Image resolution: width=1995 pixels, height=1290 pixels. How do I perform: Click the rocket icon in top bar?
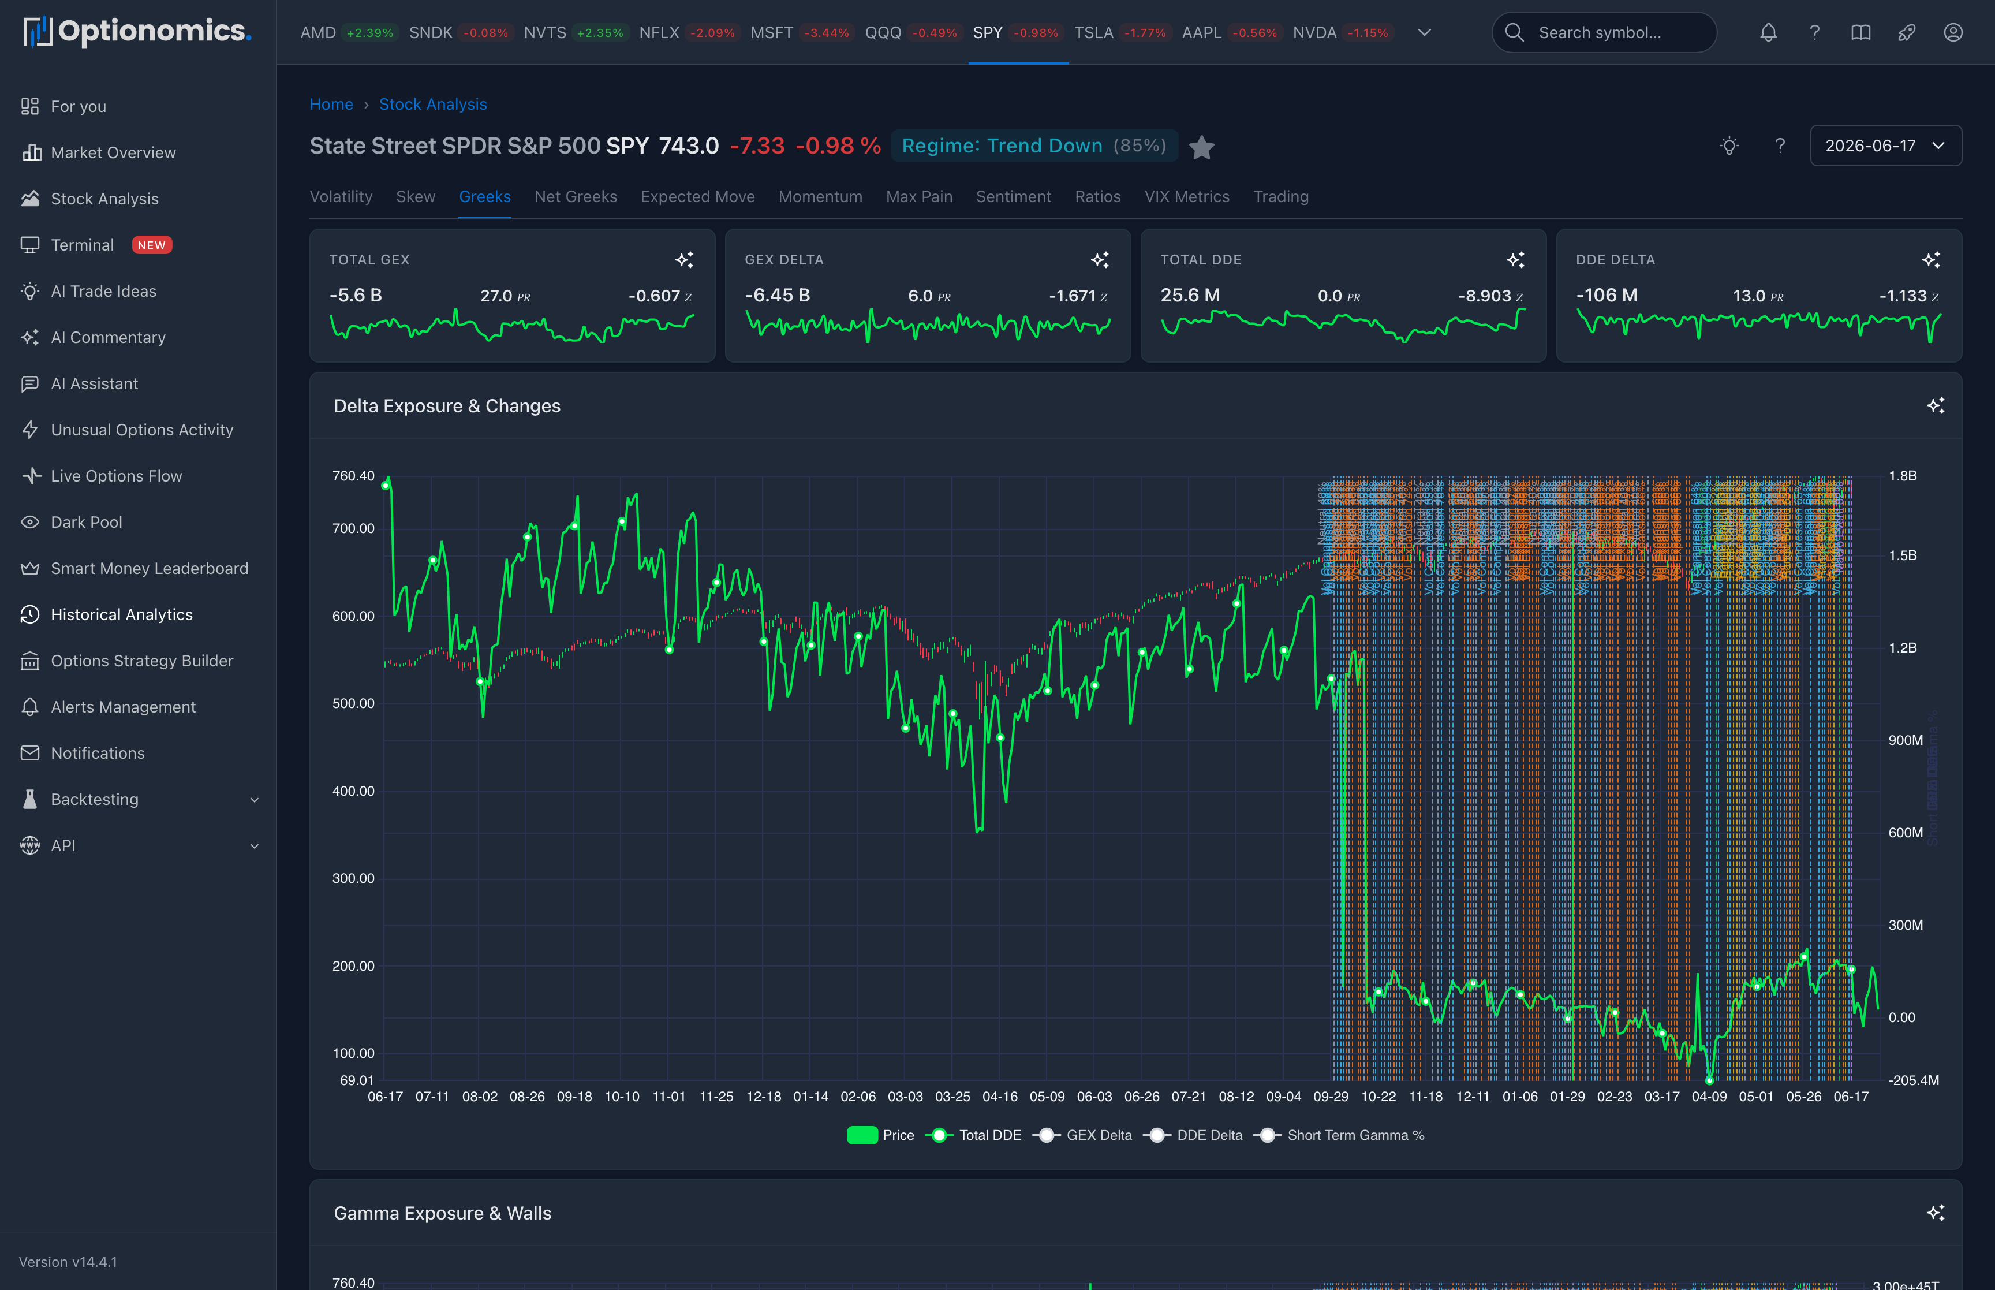1906,33
